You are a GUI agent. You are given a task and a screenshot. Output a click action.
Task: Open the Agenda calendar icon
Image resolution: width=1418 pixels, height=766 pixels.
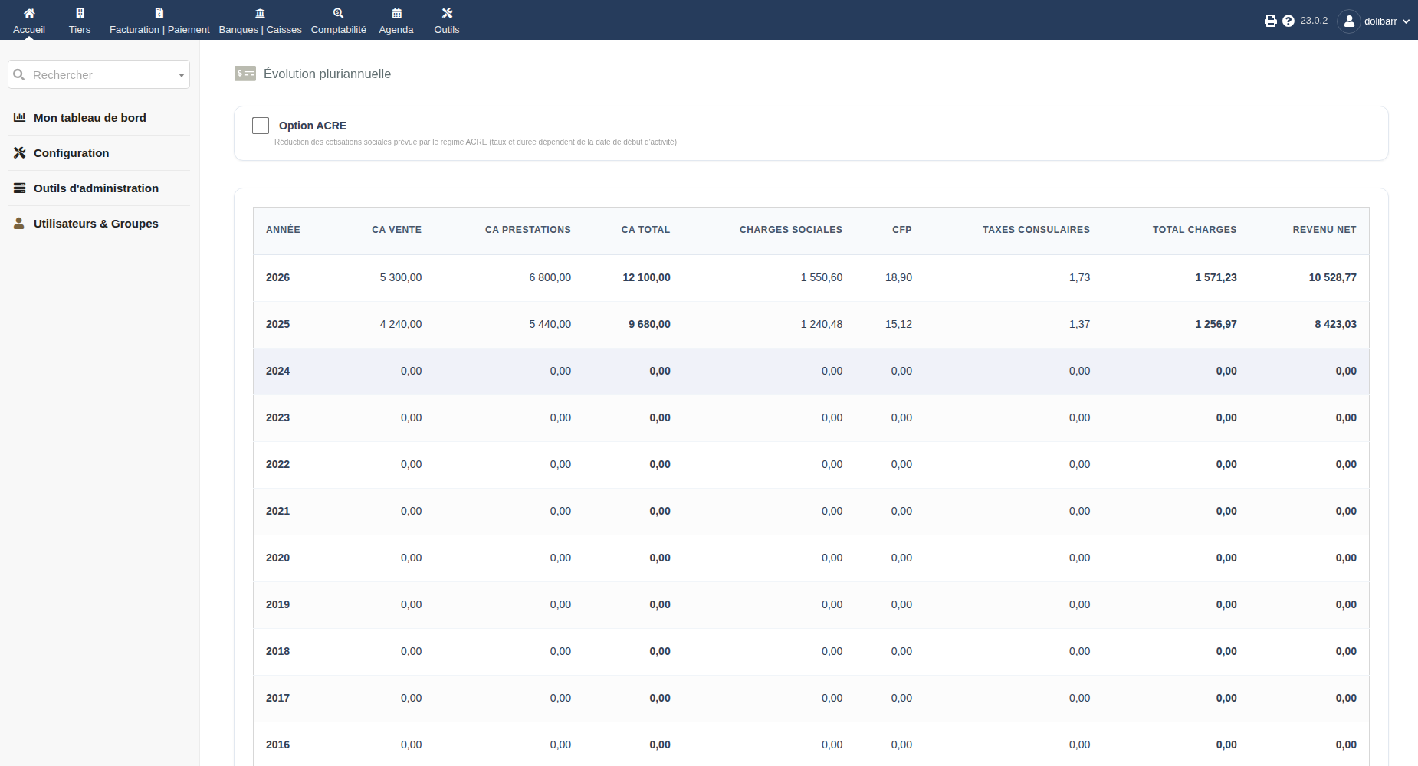396,13
